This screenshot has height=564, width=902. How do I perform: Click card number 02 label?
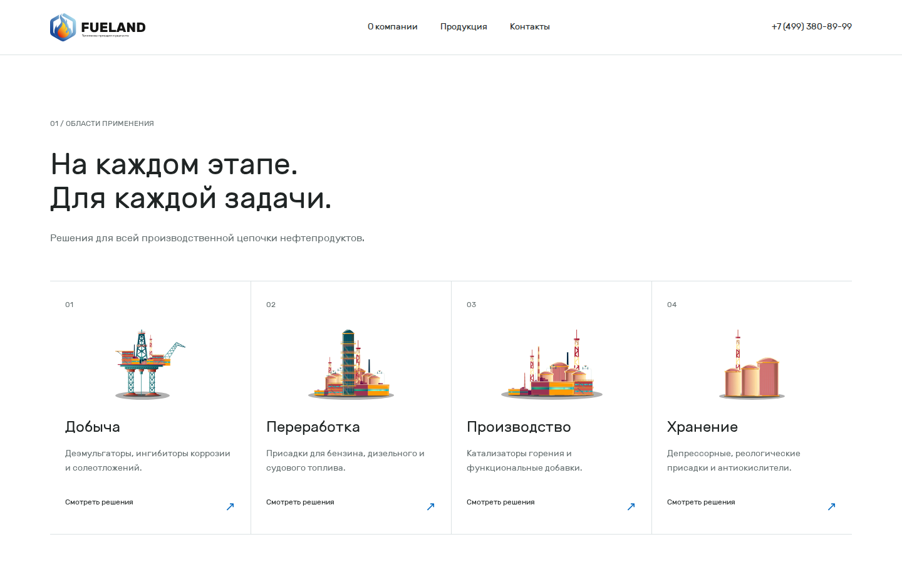(271, 305)
